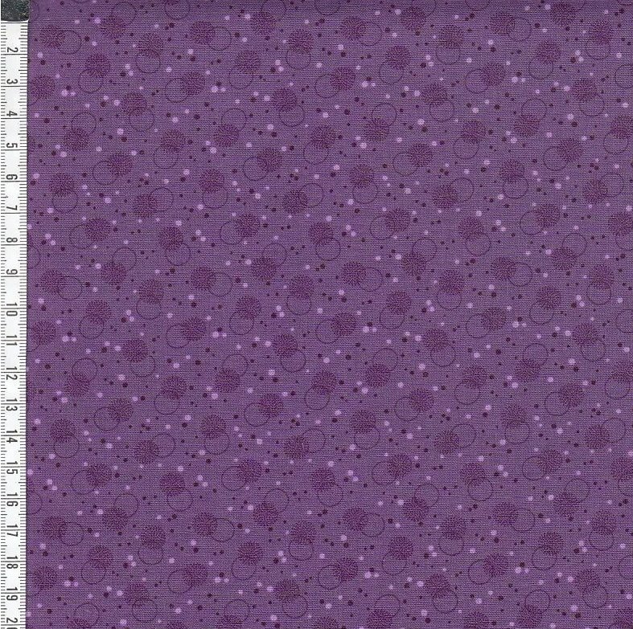Click the fabric image's center
Viewport: 633px width, 629px height.
[330, 315]
